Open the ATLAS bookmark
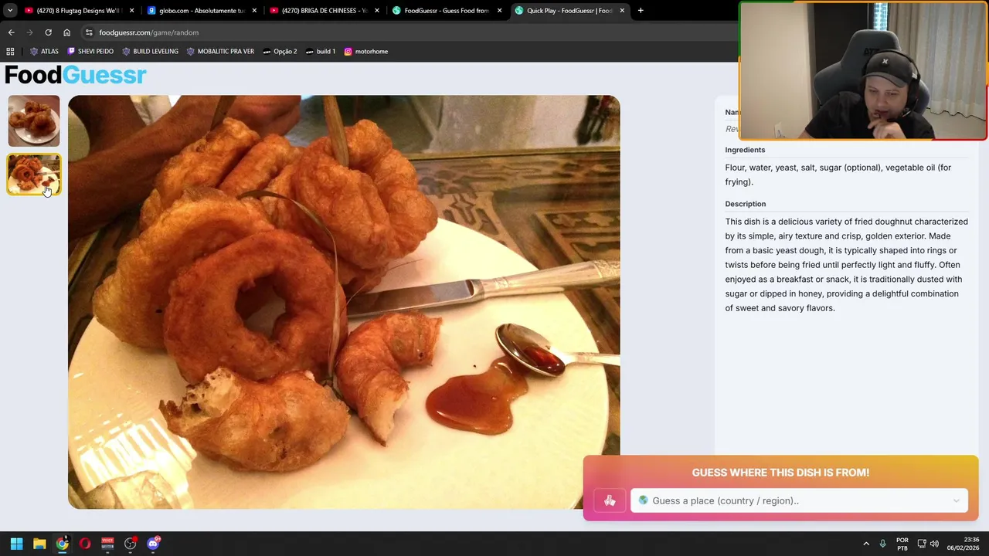Image resolution: width=989 pixels, height=556 pixels. 44,51
